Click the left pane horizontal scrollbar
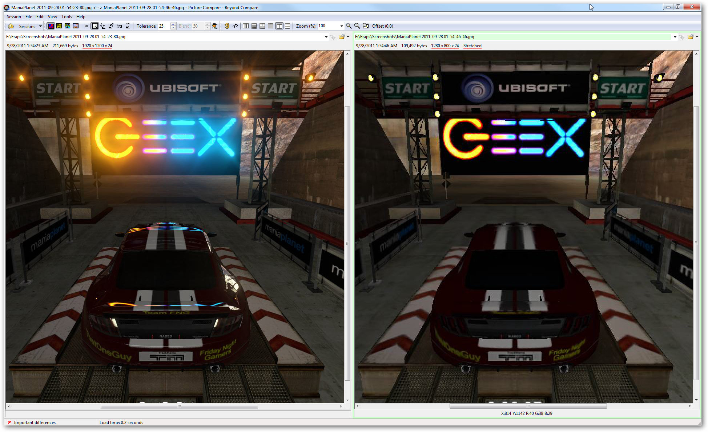Screen dimensions: 708x432 179,406
